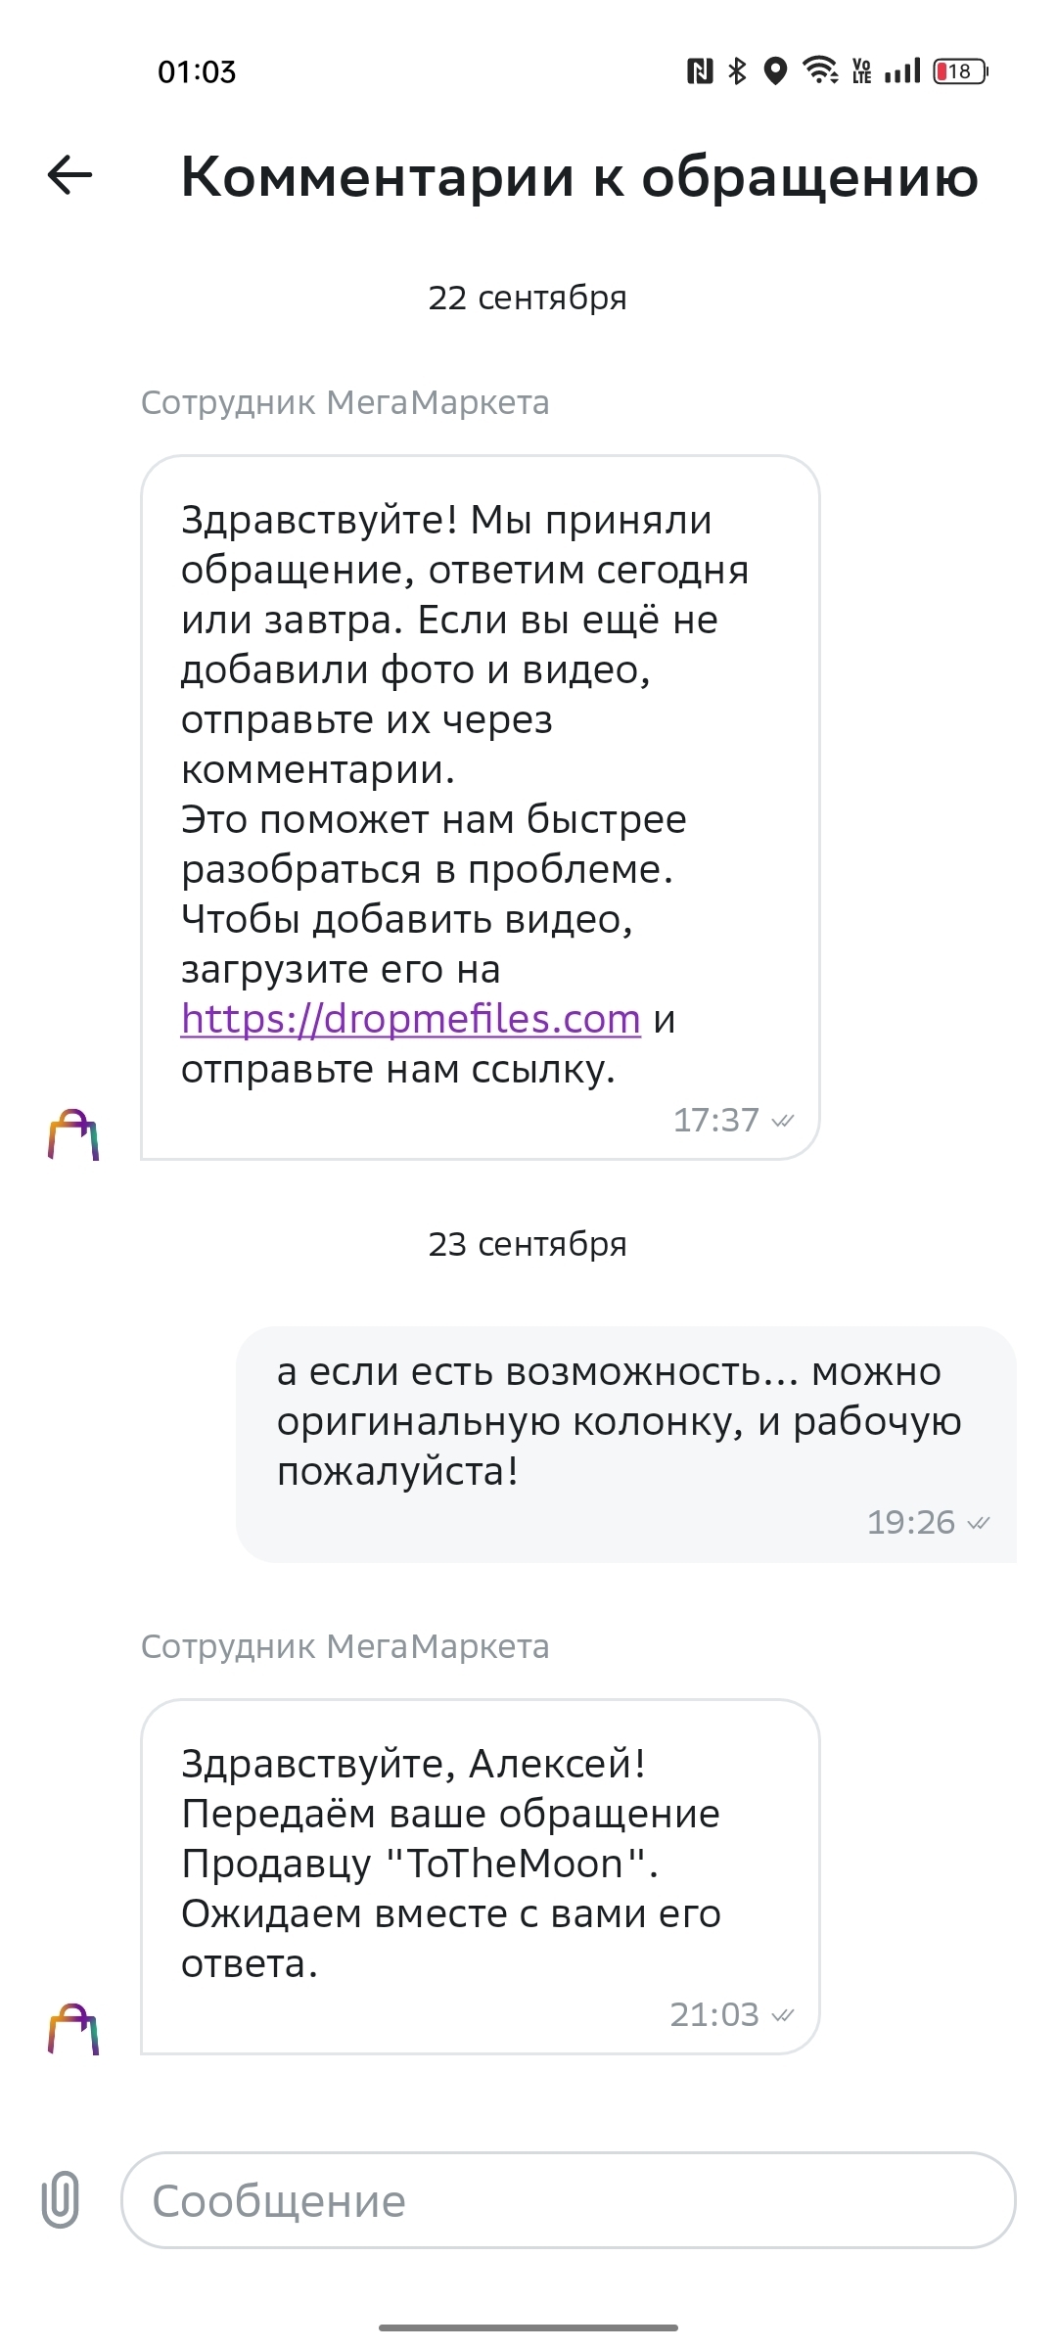Tap the cellular signal strength icon

pos(902,71)
